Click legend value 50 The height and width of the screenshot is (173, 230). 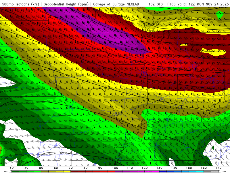coord(41,168)
